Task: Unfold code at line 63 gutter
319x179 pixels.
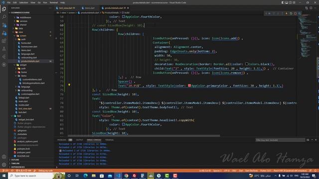Action: (x=56, y=38)
